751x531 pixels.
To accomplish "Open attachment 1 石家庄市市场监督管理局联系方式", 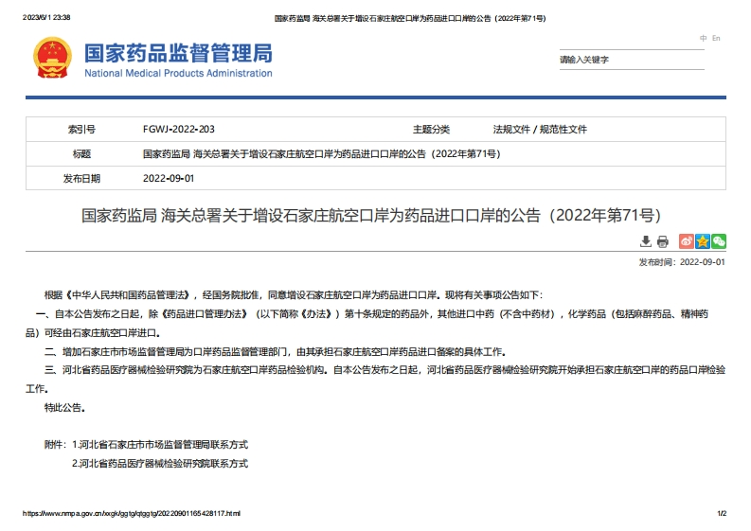I will [x=159, y=444].
